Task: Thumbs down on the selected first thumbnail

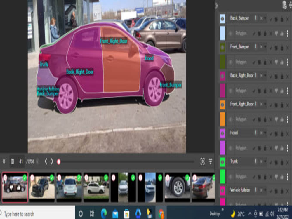Action: click(11, 187)
